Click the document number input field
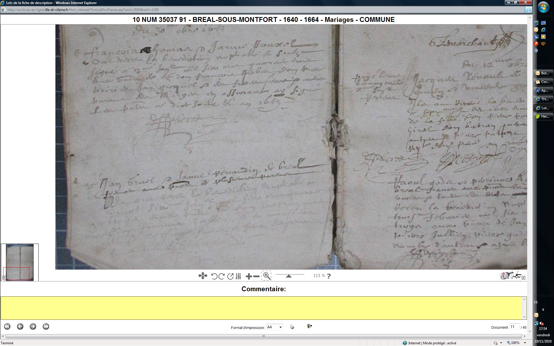The image size is (554, 346). click(514, 327)
